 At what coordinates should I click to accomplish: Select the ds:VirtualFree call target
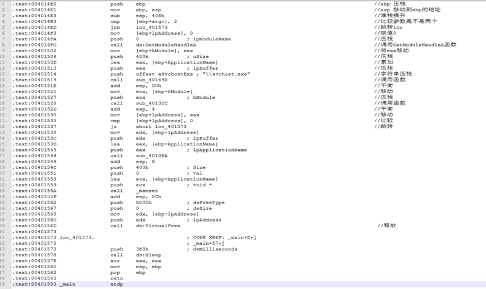[158, 226]
